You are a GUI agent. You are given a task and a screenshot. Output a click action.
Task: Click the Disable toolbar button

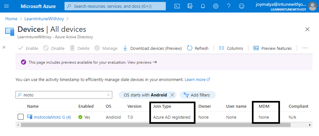(x=54, y=48)
